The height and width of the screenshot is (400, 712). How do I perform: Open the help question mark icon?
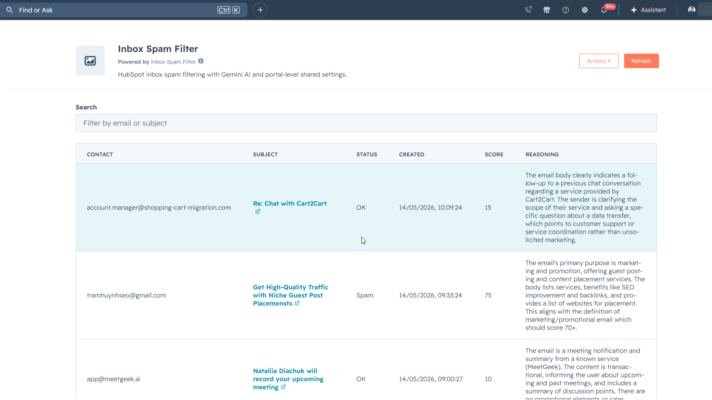click(566, 10)
